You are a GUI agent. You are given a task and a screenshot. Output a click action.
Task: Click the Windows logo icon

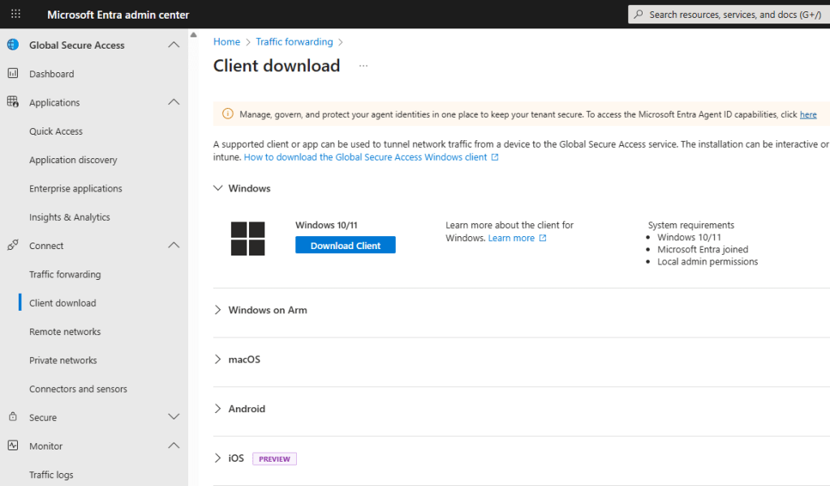[247, 239]
